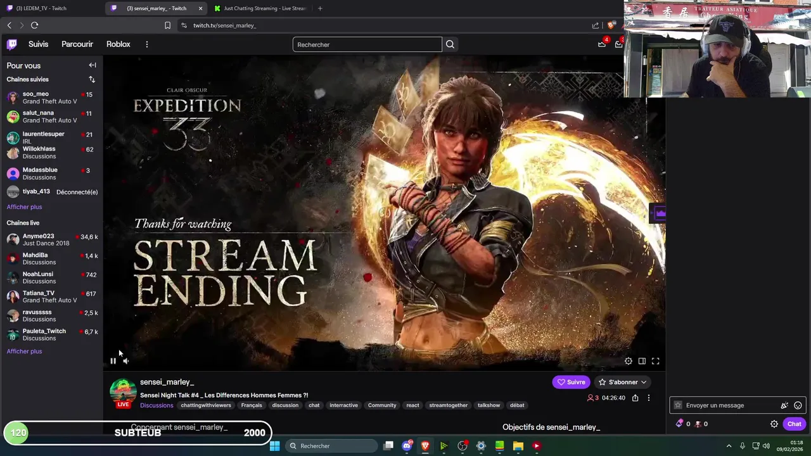Open Prime loot crown icon

point(602,44)
